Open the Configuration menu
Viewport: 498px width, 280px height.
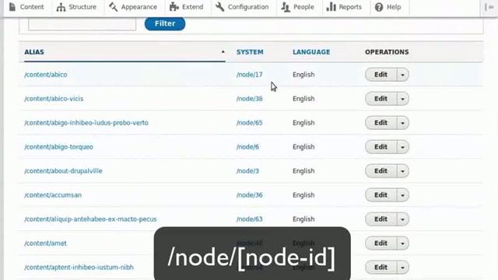pos(242,7)
